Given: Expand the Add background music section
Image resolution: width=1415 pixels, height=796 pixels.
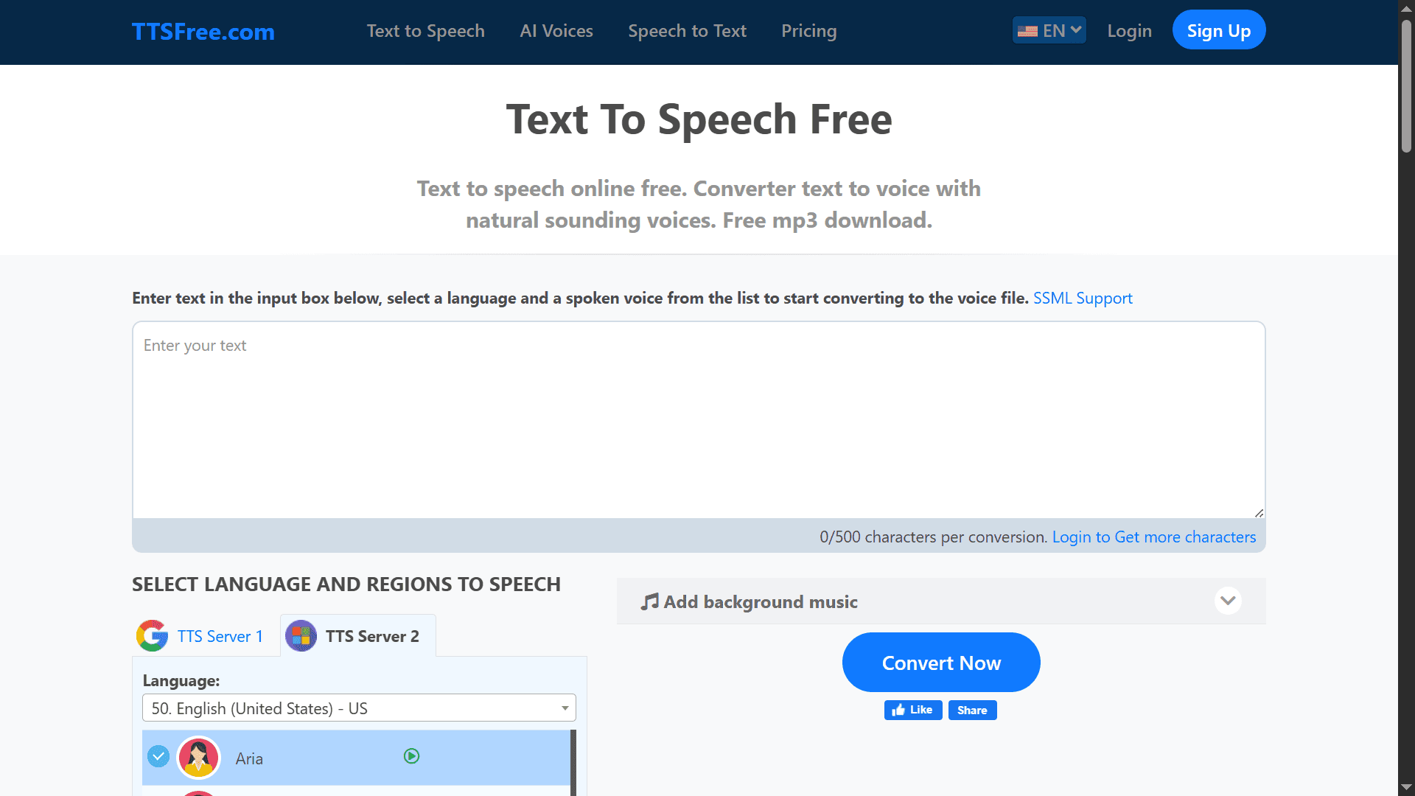Looking at the screenshot, I should click(x=1228, y=601).
